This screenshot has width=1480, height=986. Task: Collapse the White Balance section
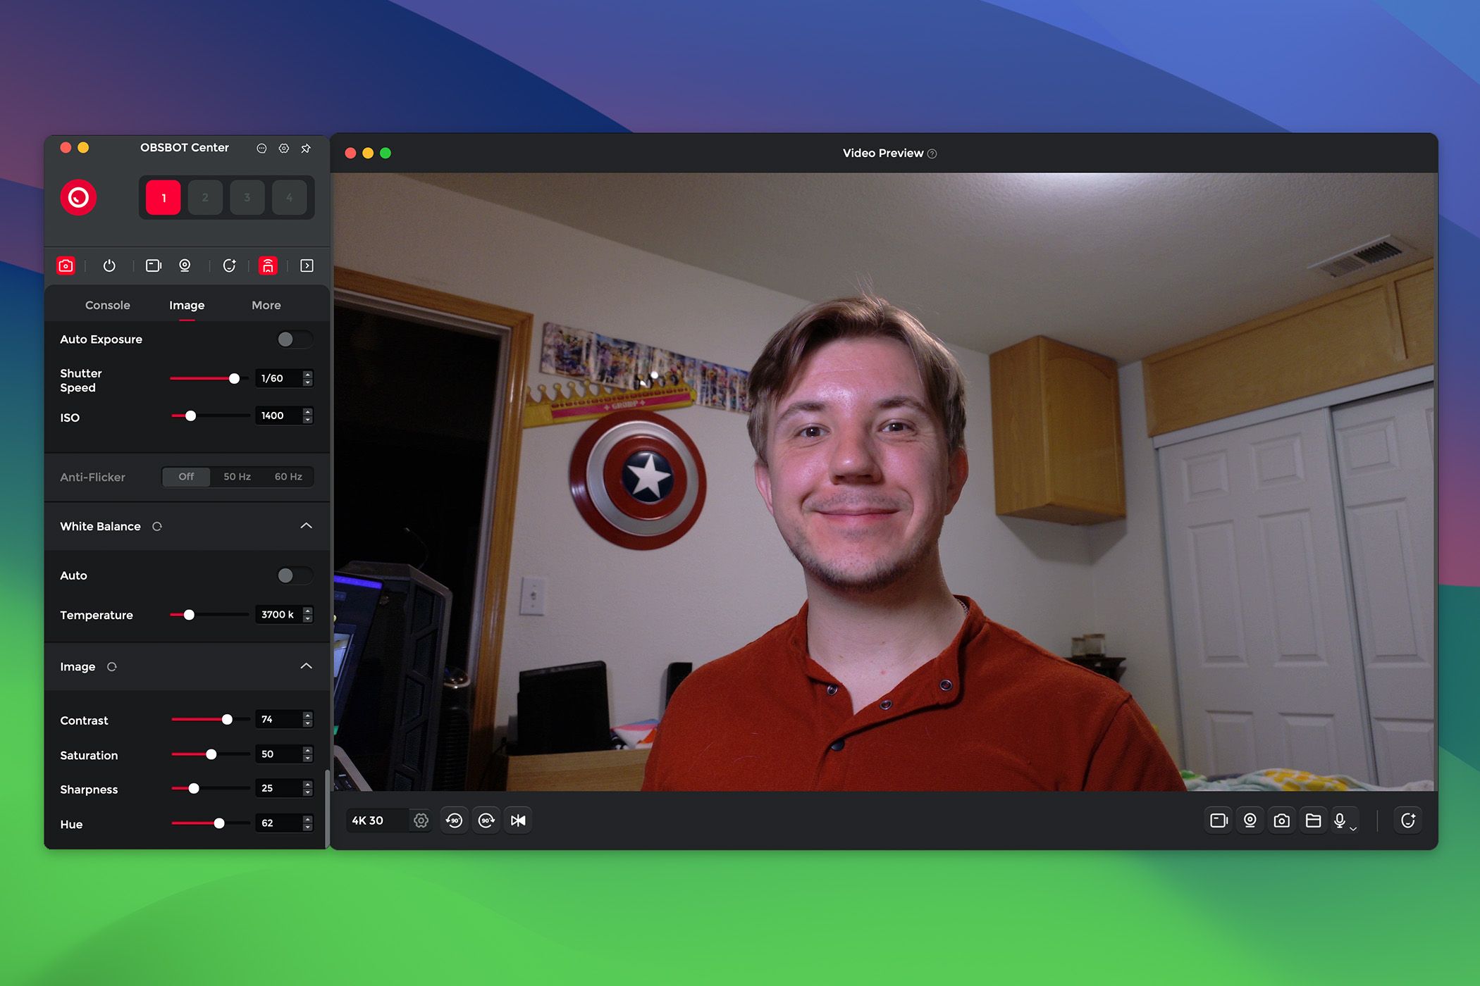point(306,526)
